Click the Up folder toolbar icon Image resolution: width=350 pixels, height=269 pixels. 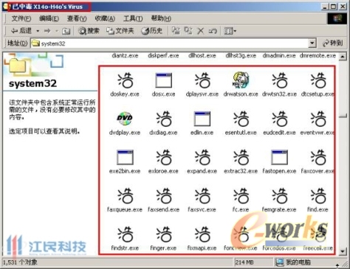[x=66, y=31]
